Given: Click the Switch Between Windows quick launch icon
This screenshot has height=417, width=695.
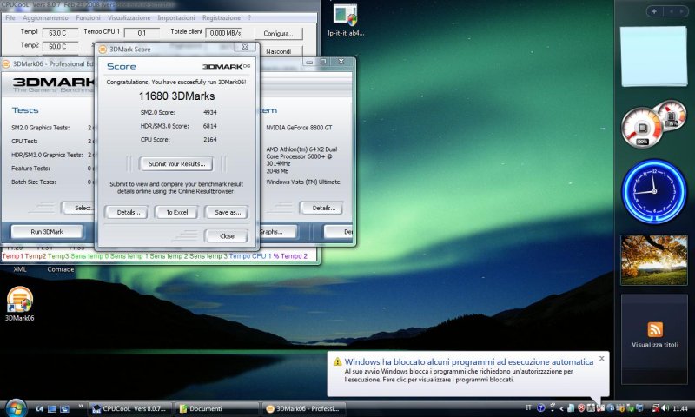Looking at the screenshot, I should click(64, 408).
